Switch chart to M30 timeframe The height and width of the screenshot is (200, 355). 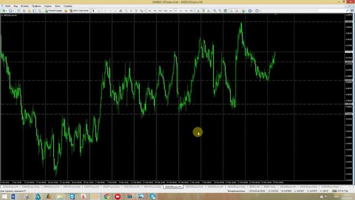[x=165, y=11]
